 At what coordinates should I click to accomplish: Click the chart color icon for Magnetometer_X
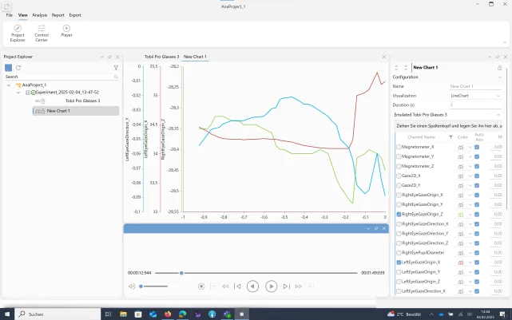pyautogui.click(x=460, y=147)
